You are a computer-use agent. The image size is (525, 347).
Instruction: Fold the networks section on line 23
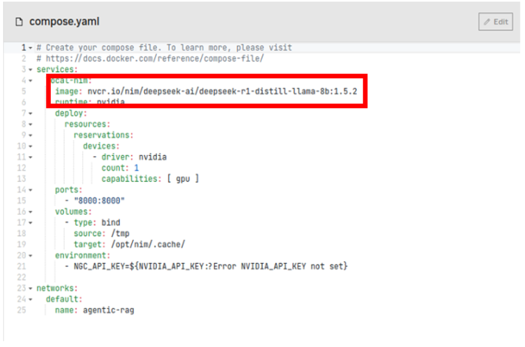pos(30,288)
